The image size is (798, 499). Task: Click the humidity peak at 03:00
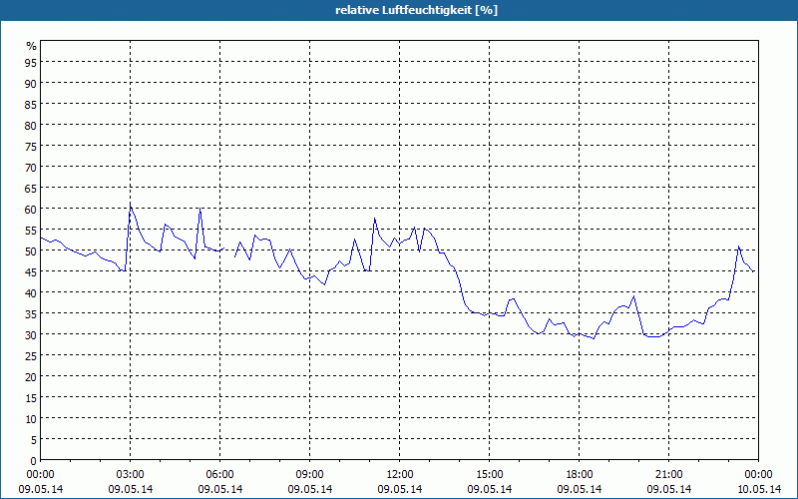point(131,205)
